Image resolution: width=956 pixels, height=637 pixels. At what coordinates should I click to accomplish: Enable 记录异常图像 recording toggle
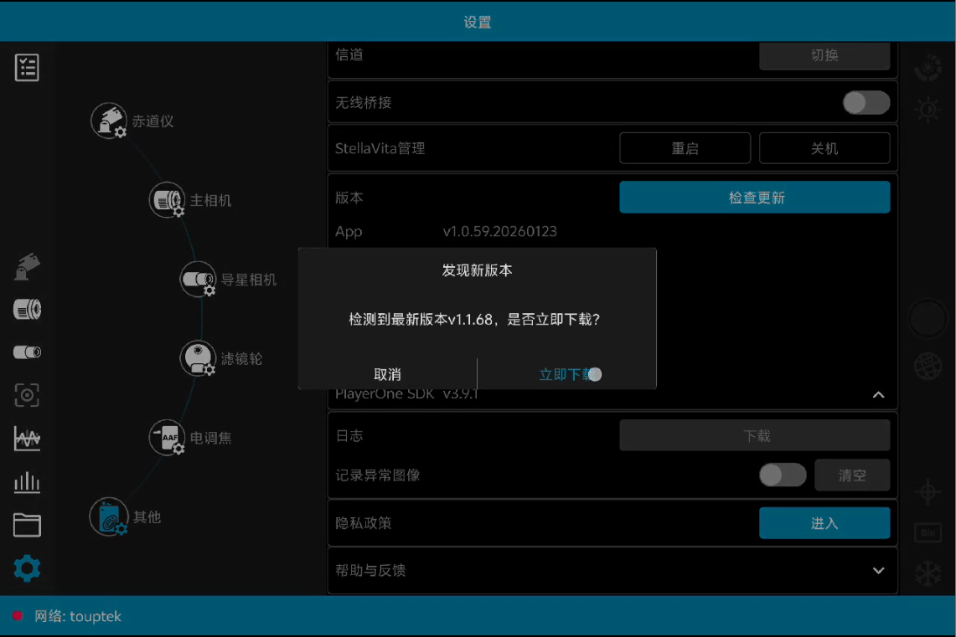[x=782, y=475]
